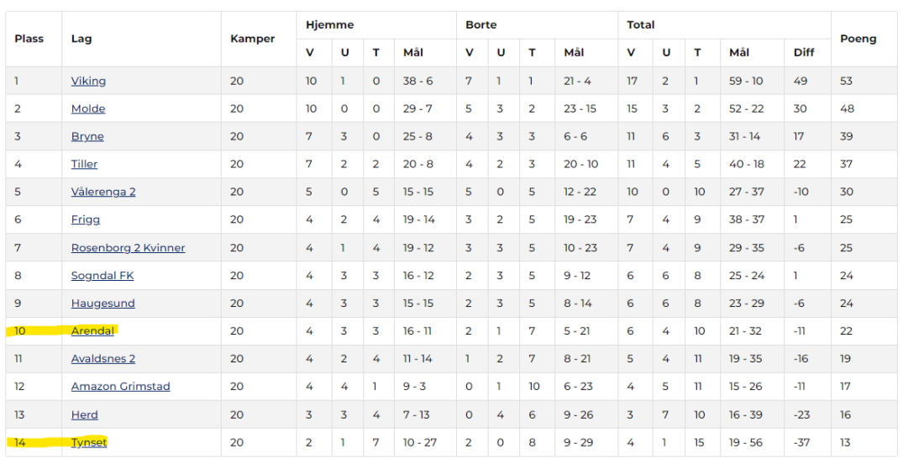The height and width of the screenshot is (470, 924).
Task: Click the Amazon Grimstad link
Action: point(120,386)
